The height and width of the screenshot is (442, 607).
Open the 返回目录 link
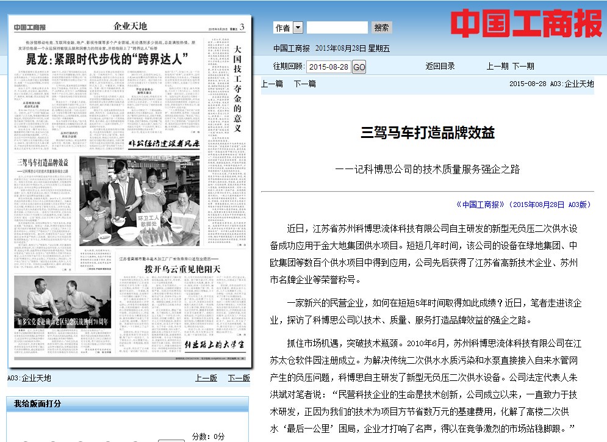[x=440, y=67]
